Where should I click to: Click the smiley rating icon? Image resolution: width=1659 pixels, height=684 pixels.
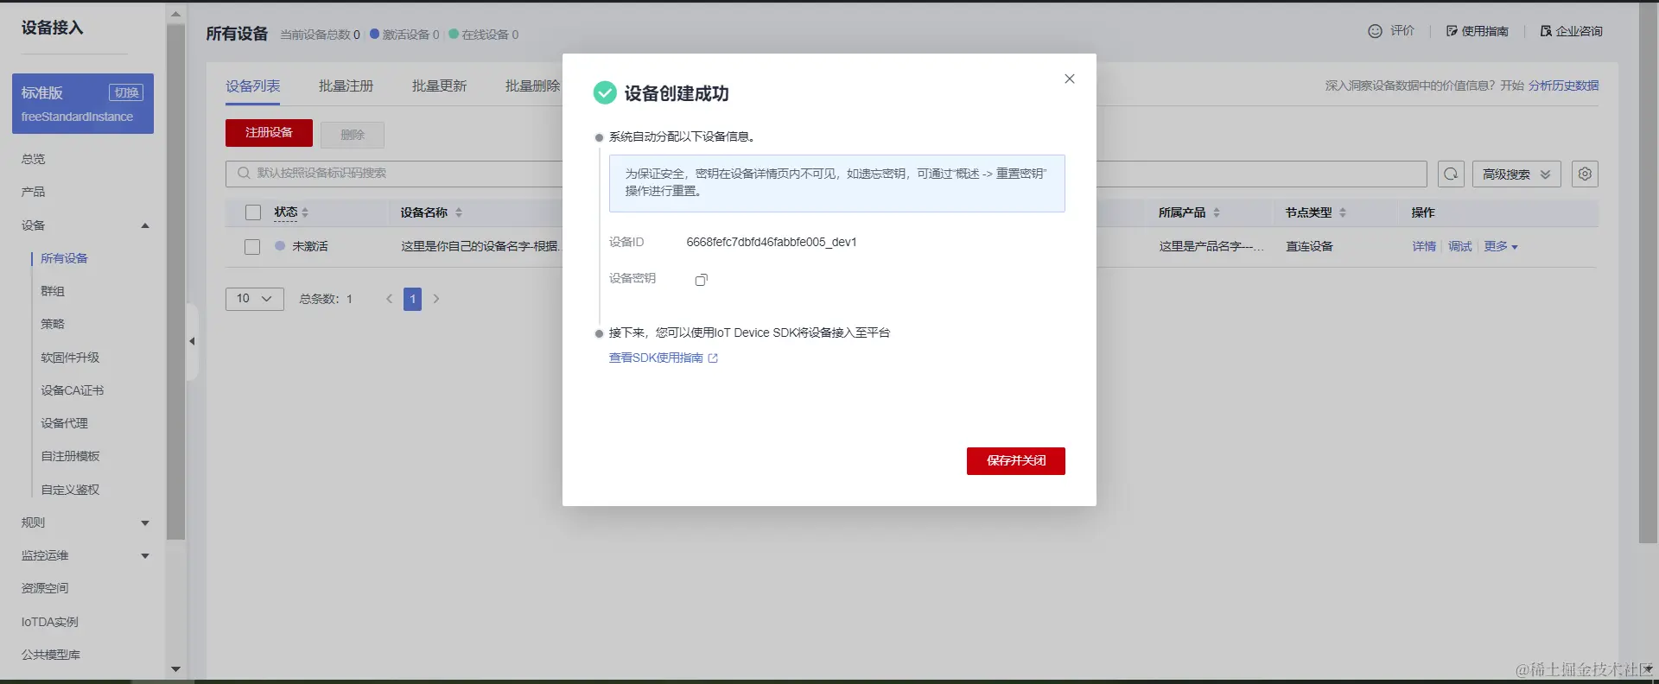point(1375,31)
